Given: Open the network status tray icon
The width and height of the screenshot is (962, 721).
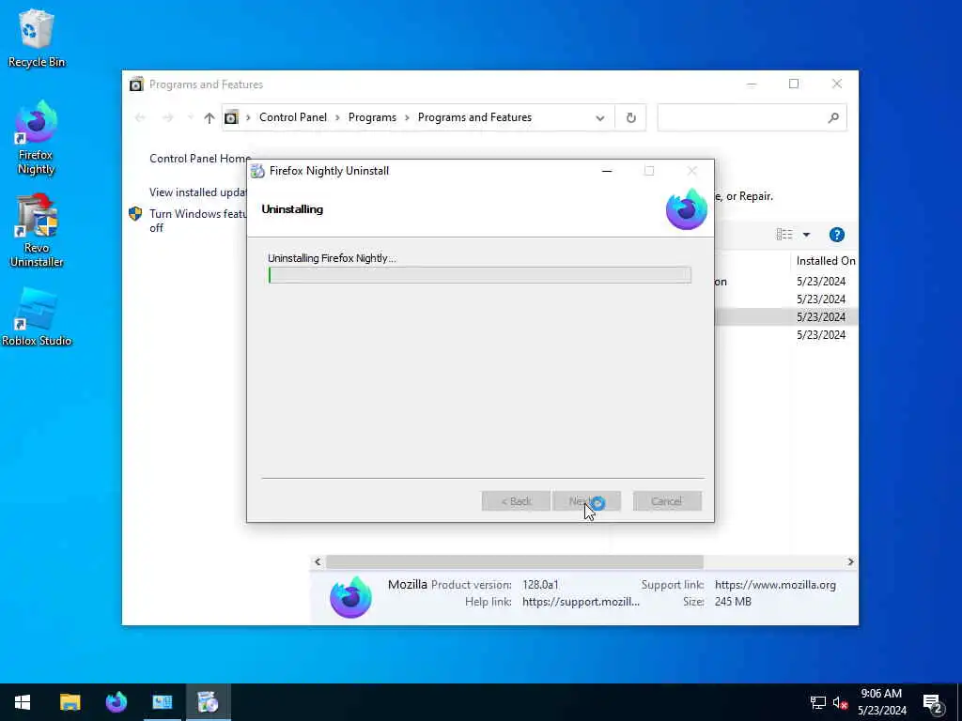Looking at the screenshot, I should click(x=817, y=702).
